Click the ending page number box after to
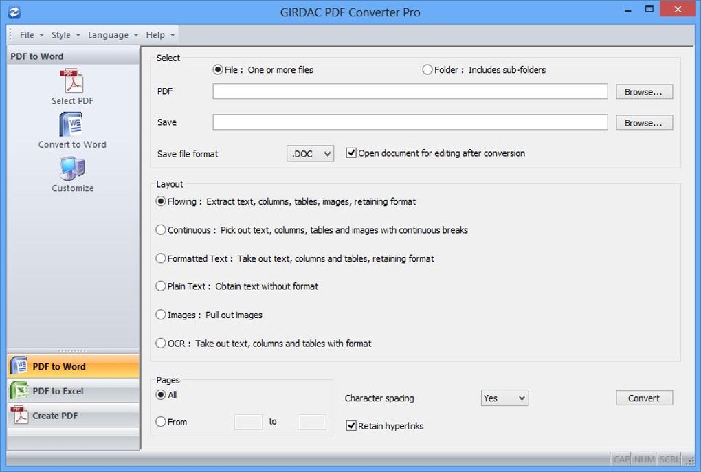Screen dimensions: 701x472 (311, 421)
